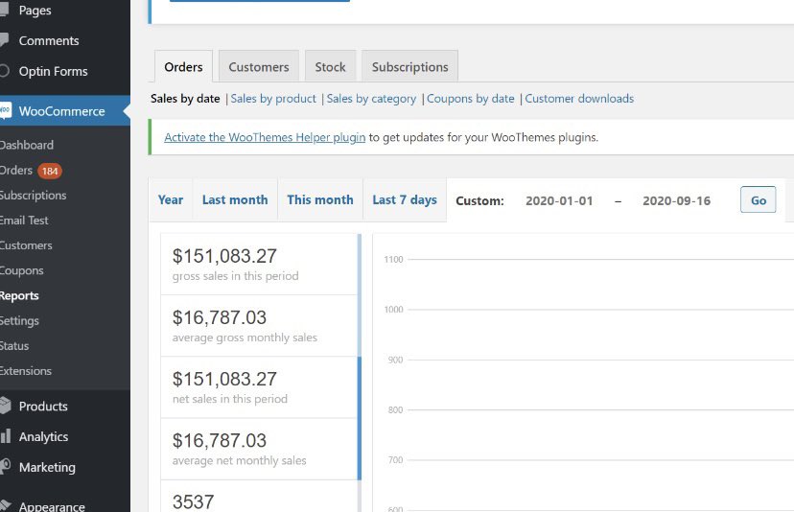The image size is (794, 512).
Task: Open Sales by category report
Action: coord(371,98)
